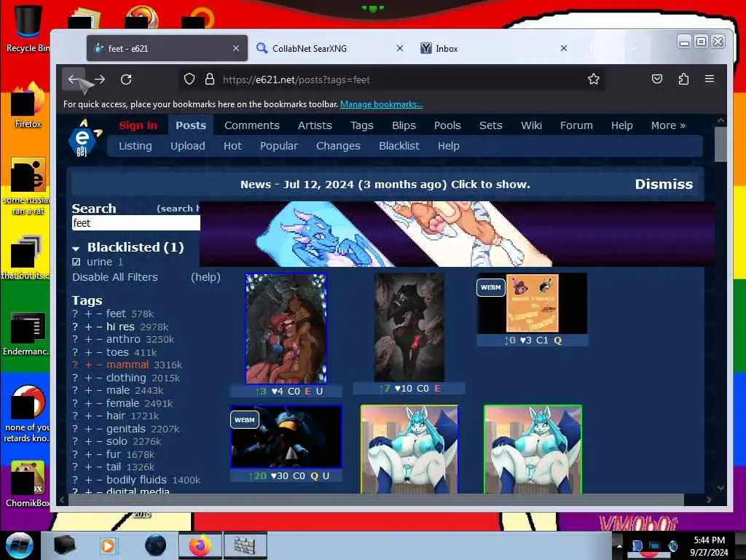Select the Firefox desktop shortcut
Image resolution: width=746 pixels, height=560 pixels.
(x=27, y=106)
